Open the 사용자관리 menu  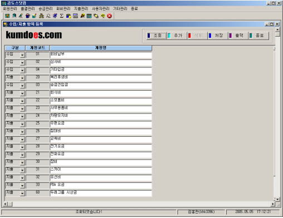pyautogui.click(x=101, y=9)
